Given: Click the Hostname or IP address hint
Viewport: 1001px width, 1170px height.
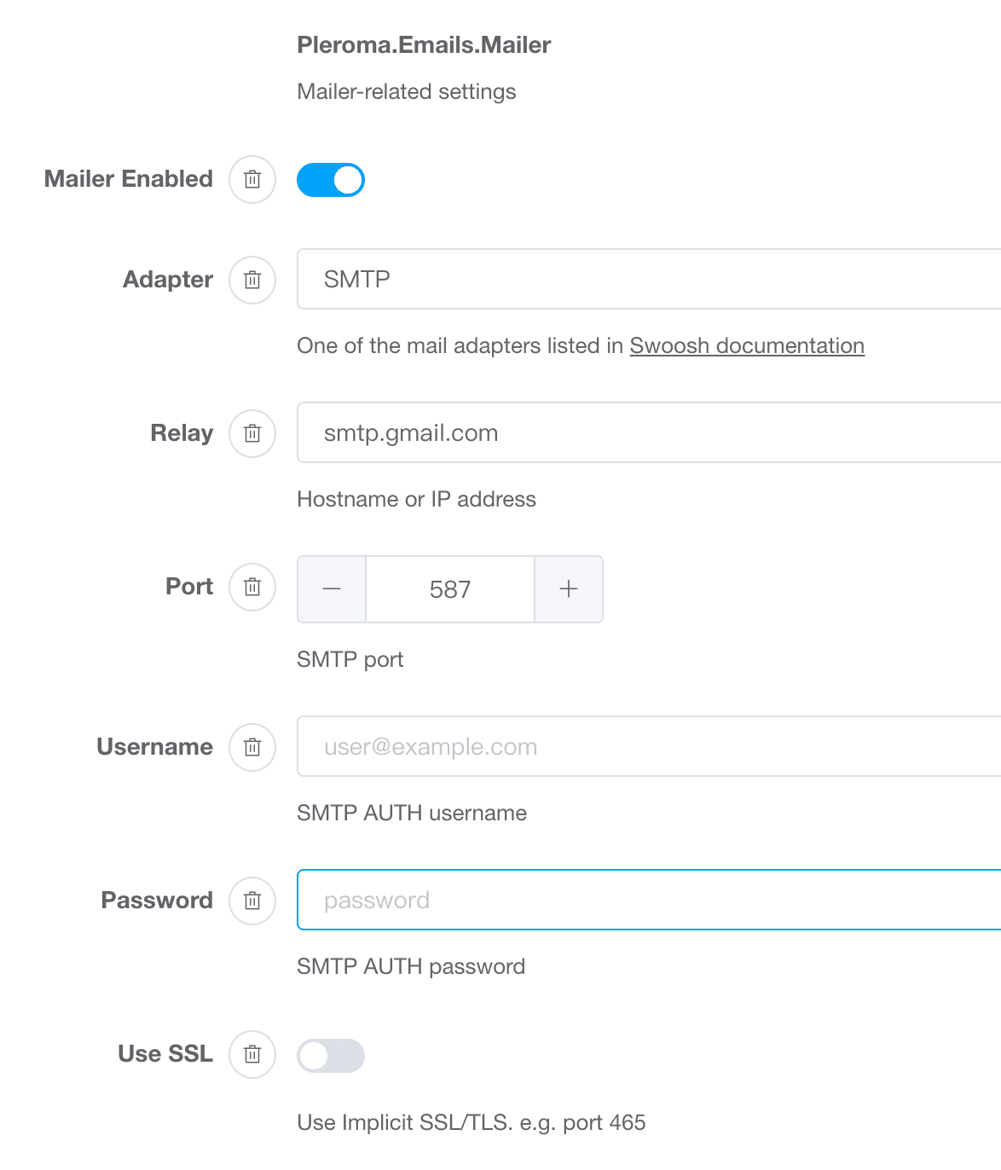Looking at the screenshot, I should [x=416, y=499].
